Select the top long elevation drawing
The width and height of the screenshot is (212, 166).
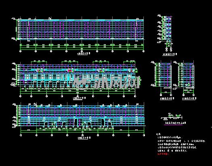[78, 35]
